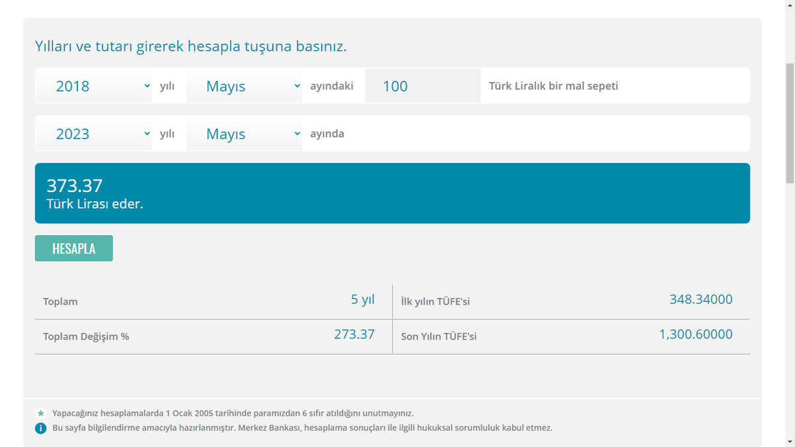Click the scrollbar down arrow

tap(790, 442)
